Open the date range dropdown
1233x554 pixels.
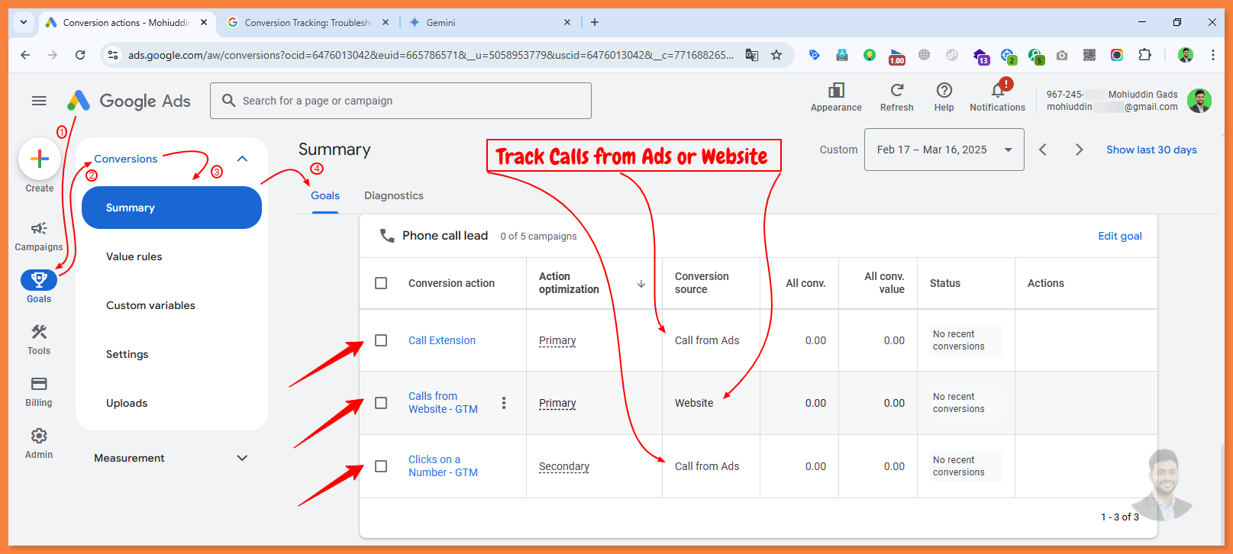pyautogui.click(x=944, y=150)
